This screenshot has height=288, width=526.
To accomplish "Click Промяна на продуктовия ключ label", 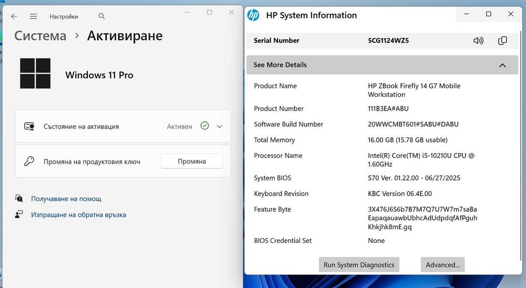I will pyautogui.click(x=92, y=162).
